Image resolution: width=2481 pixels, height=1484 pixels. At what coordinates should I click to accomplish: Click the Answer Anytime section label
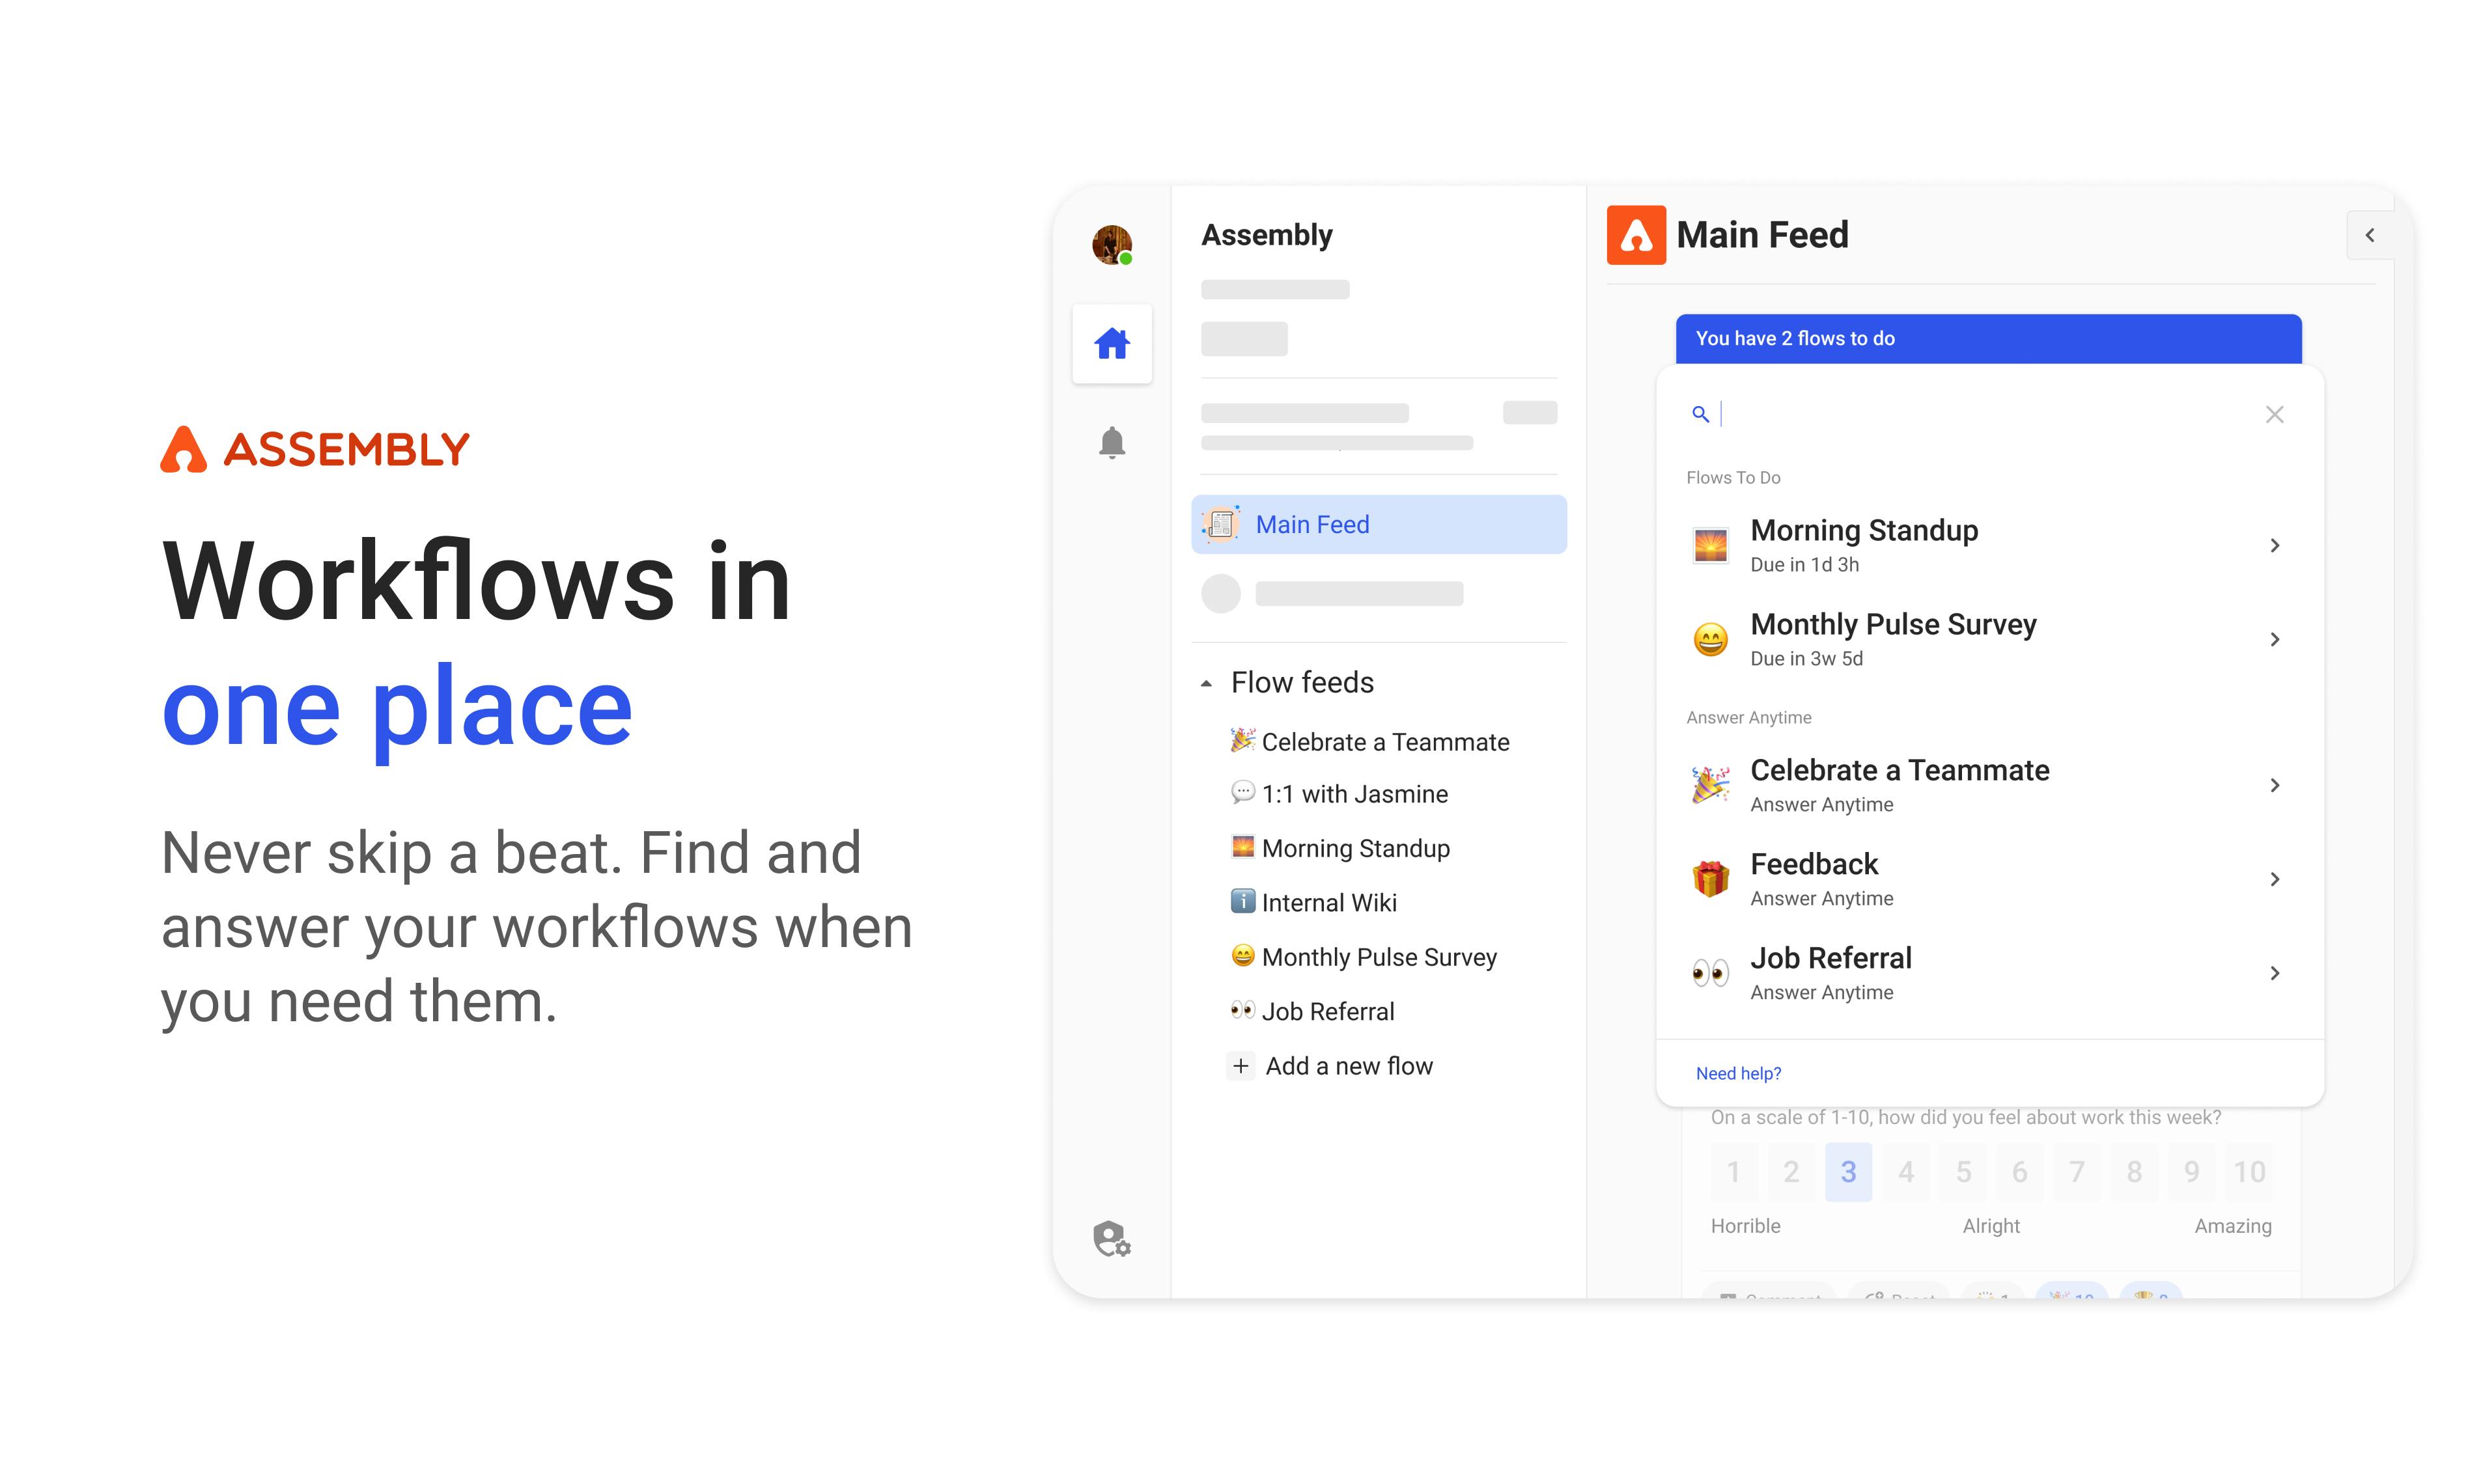click(1748, 718)
